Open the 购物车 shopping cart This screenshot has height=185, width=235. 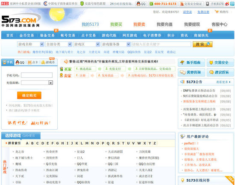coord(222,12)
